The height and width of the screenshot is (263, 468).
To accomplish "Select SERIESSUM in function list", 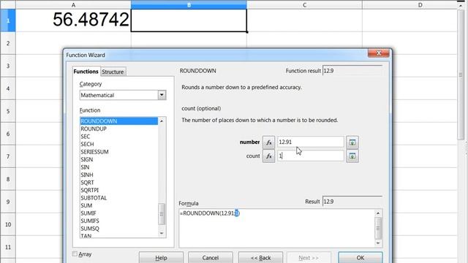I will pyautogui.click(x=118, y=152).
